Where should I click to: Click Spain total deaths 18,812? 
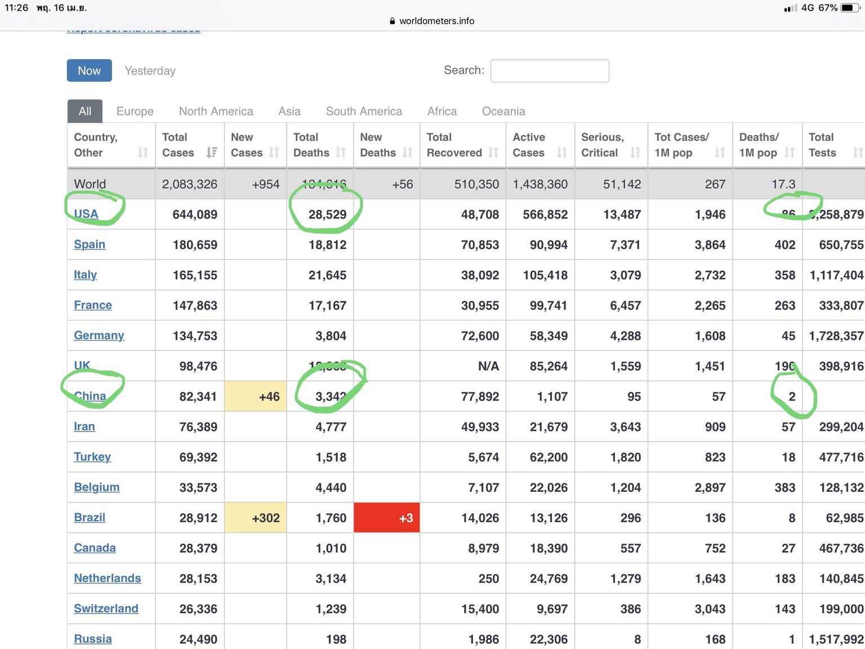tap(327, 245)
